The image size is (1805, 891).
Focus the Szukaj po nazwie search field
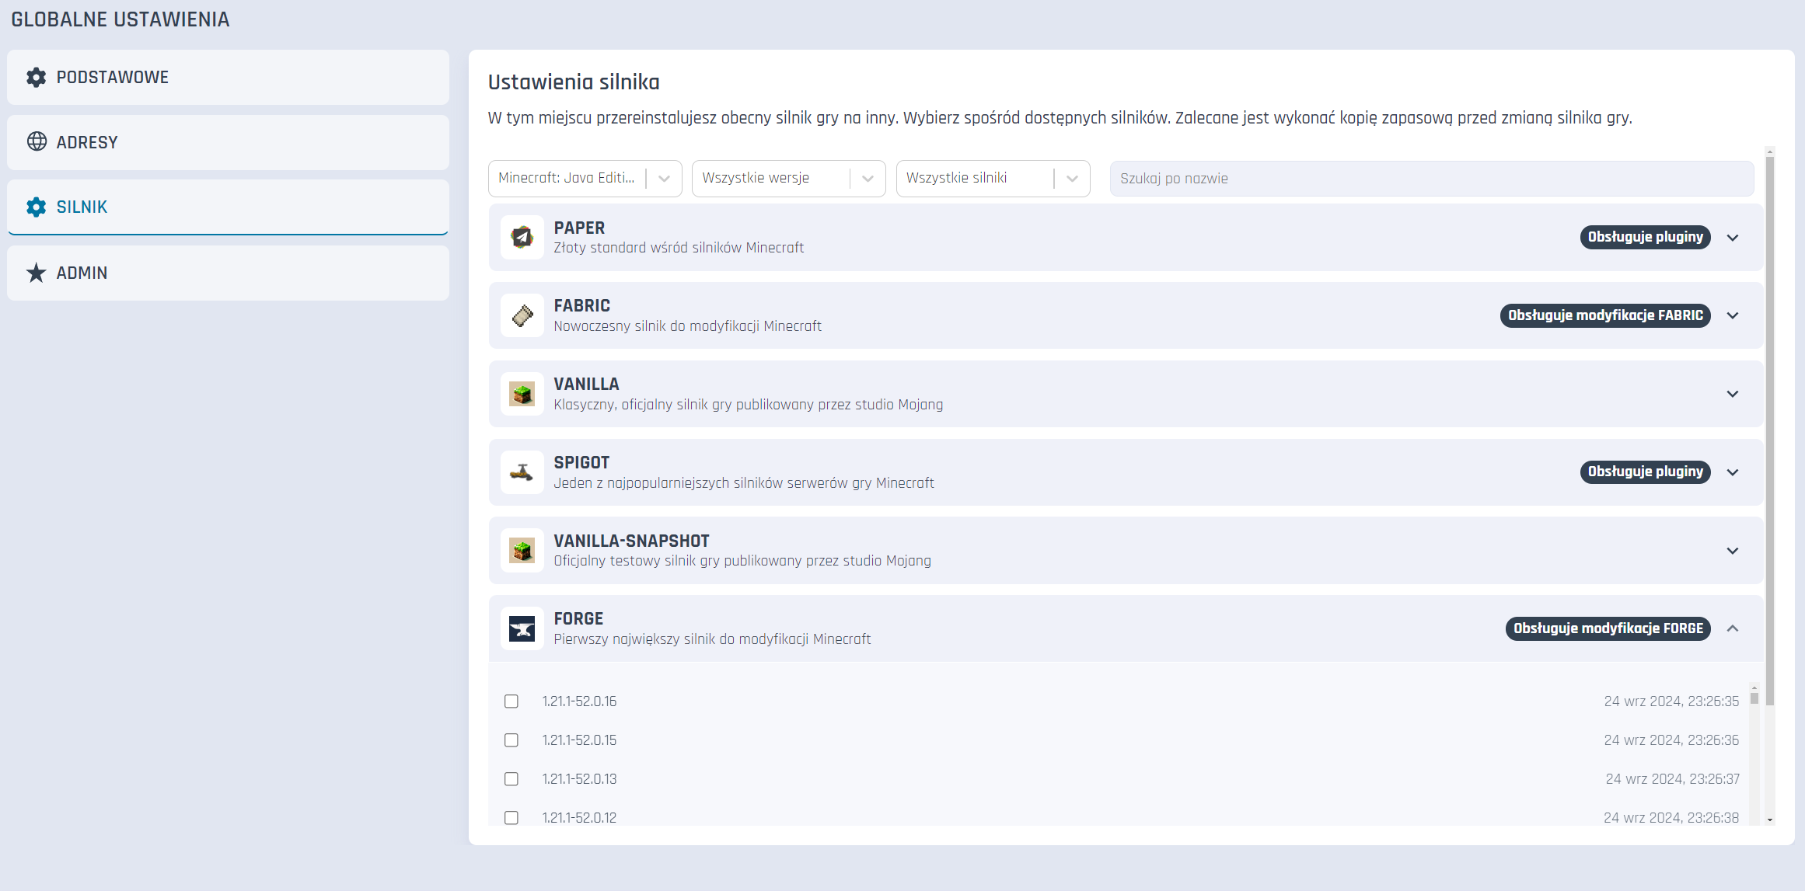click(x=1431, y=179)
